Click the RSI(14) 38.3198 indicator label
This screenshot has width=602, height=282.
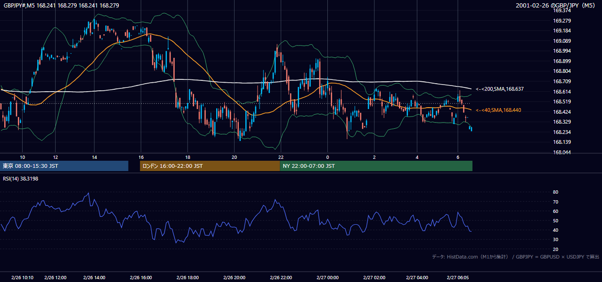click(x=21, y=179)
